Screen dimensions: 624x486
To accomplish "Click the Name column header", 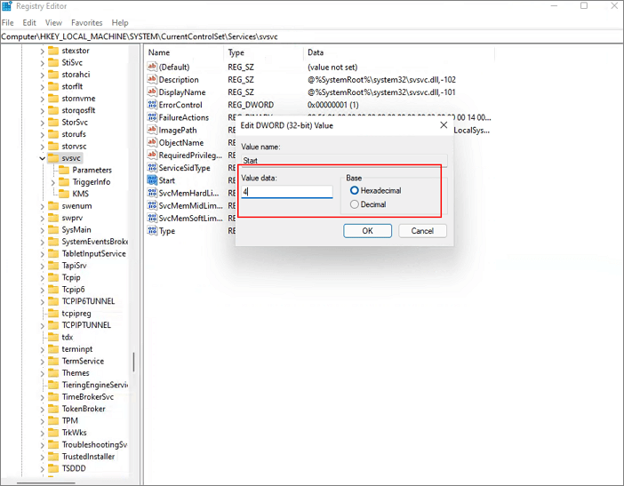I will tap(184, 52).
